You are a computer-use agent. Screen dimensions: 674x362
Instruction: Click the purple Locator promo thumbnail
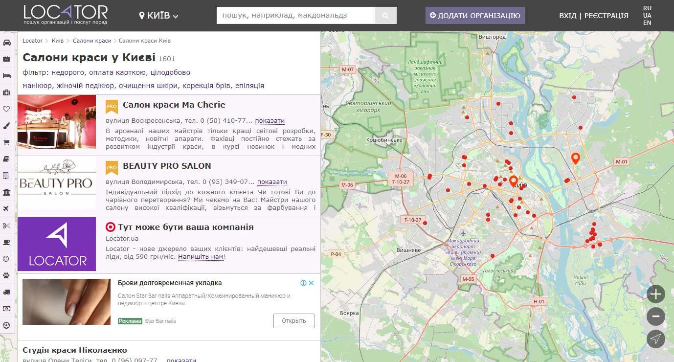click(57, 244)
